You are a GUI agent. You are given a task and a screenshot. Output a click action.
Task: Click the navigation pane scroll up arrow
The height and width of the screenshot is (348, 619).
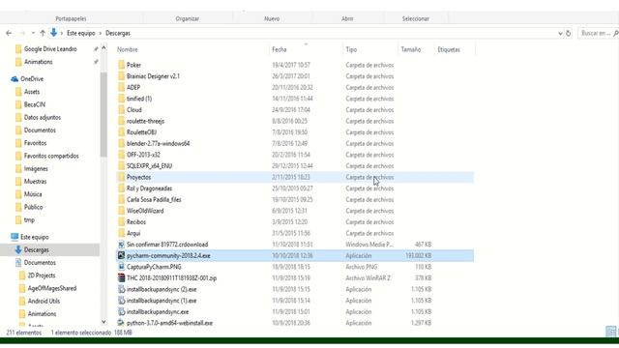(103, 48)
